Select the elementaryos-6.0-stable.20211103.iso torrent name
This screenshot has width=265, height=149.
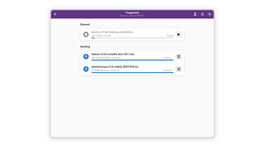pyautogui.click(x=115, y=67)
